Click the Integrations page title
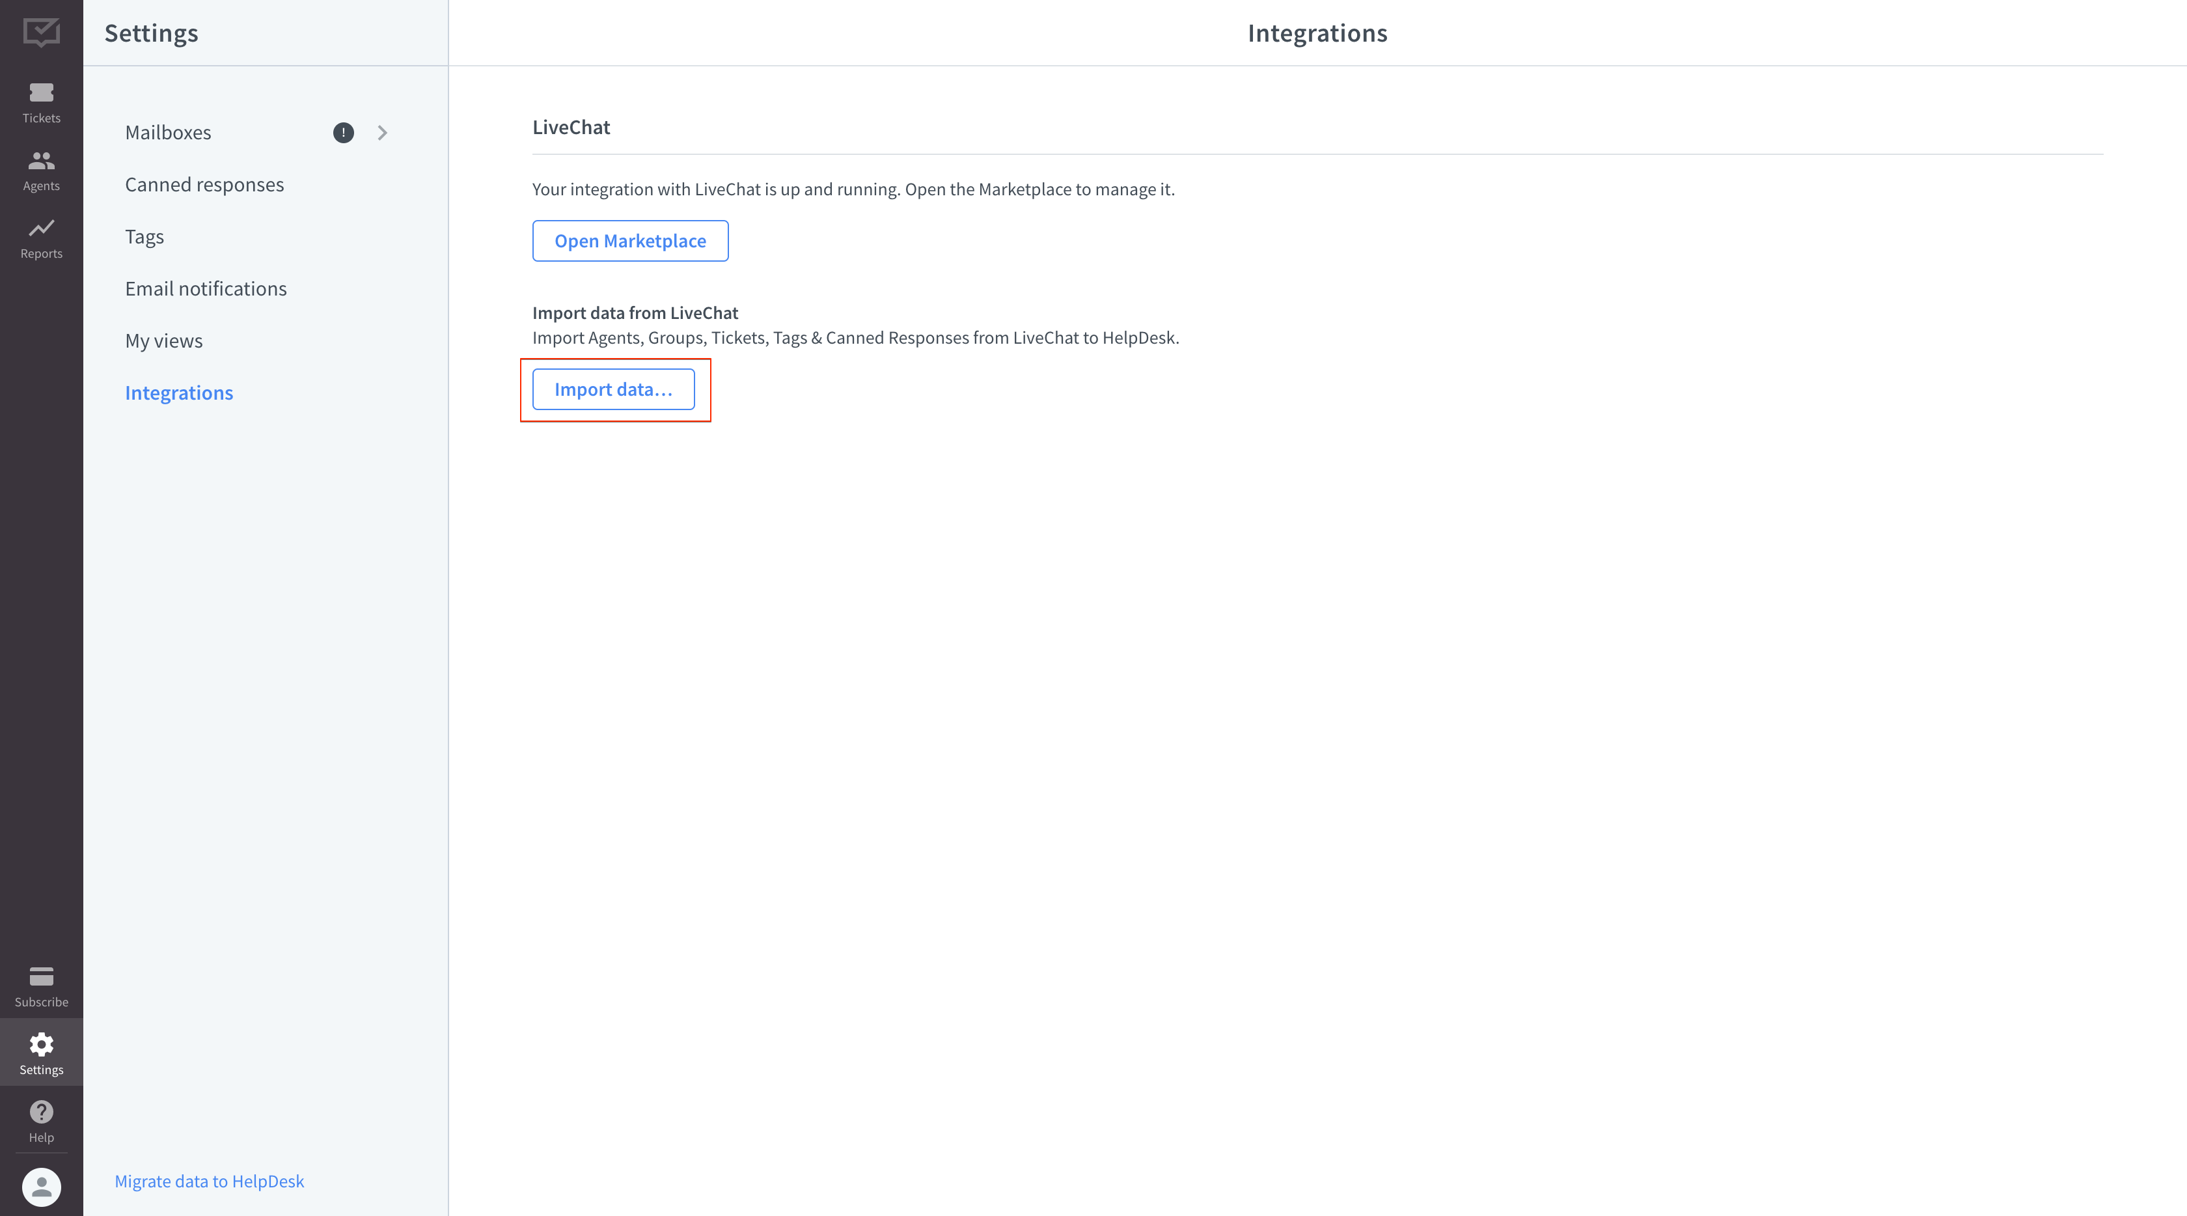The width and height of the screenshot is (2187, 1216). [x=1317, y=33]
